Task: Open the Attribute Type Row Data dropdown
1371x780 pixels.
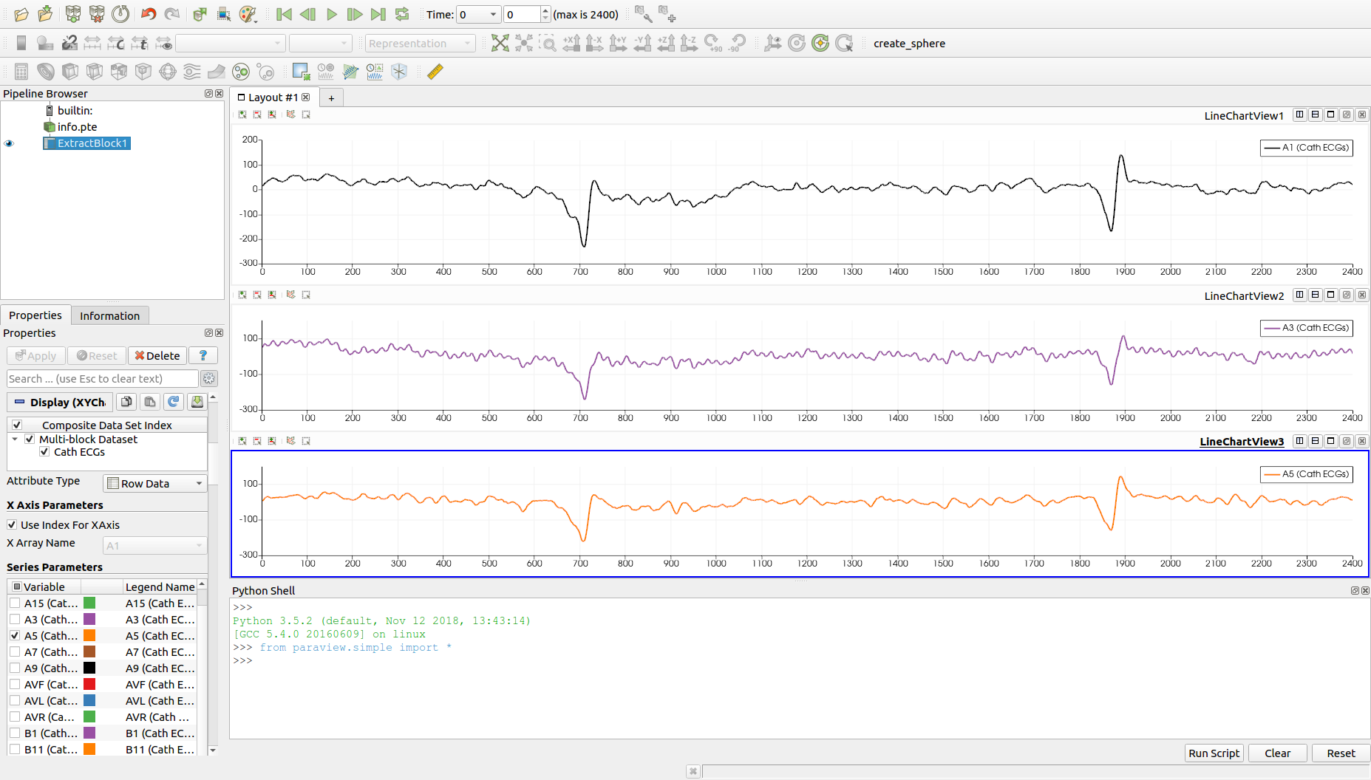Action: click(x=154, y=483)
